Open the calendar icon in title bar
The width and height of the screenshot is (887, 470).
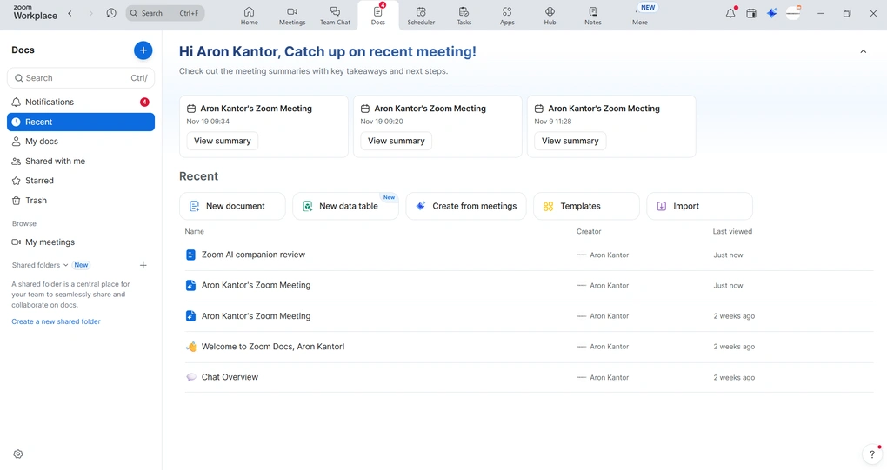751,13
